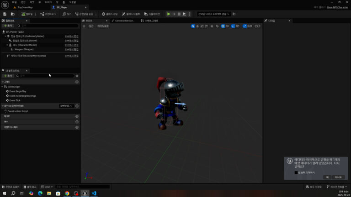
Task: Switch to the TopDownMap tab
Action: click(x=26, y=7)
